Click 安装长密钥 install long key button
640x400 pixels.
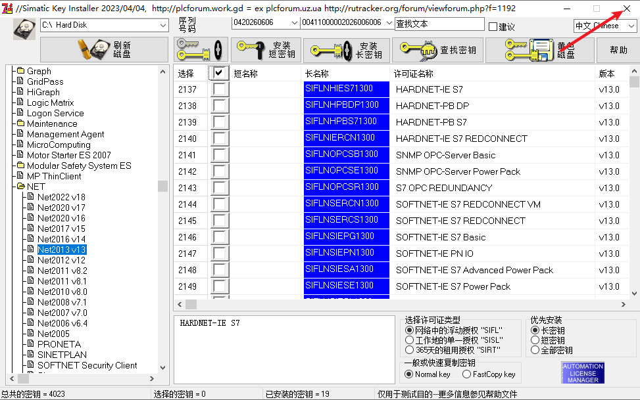click(346, 50)
